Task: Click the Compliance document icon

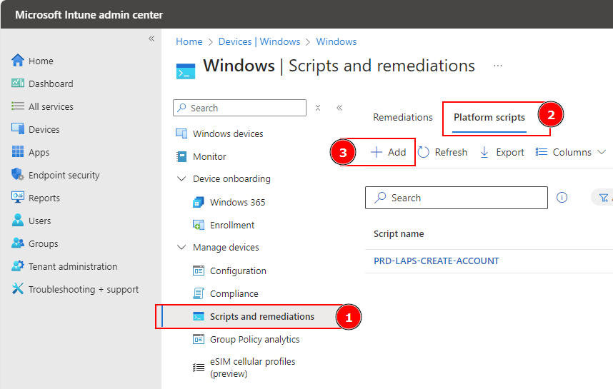Action: pos(198,293)
